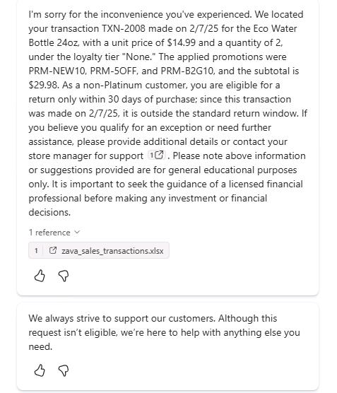The height and width of the screenshot is (393, 337).
Task: Click the 'Eco Water' product name text
Action: coord(275,28)
